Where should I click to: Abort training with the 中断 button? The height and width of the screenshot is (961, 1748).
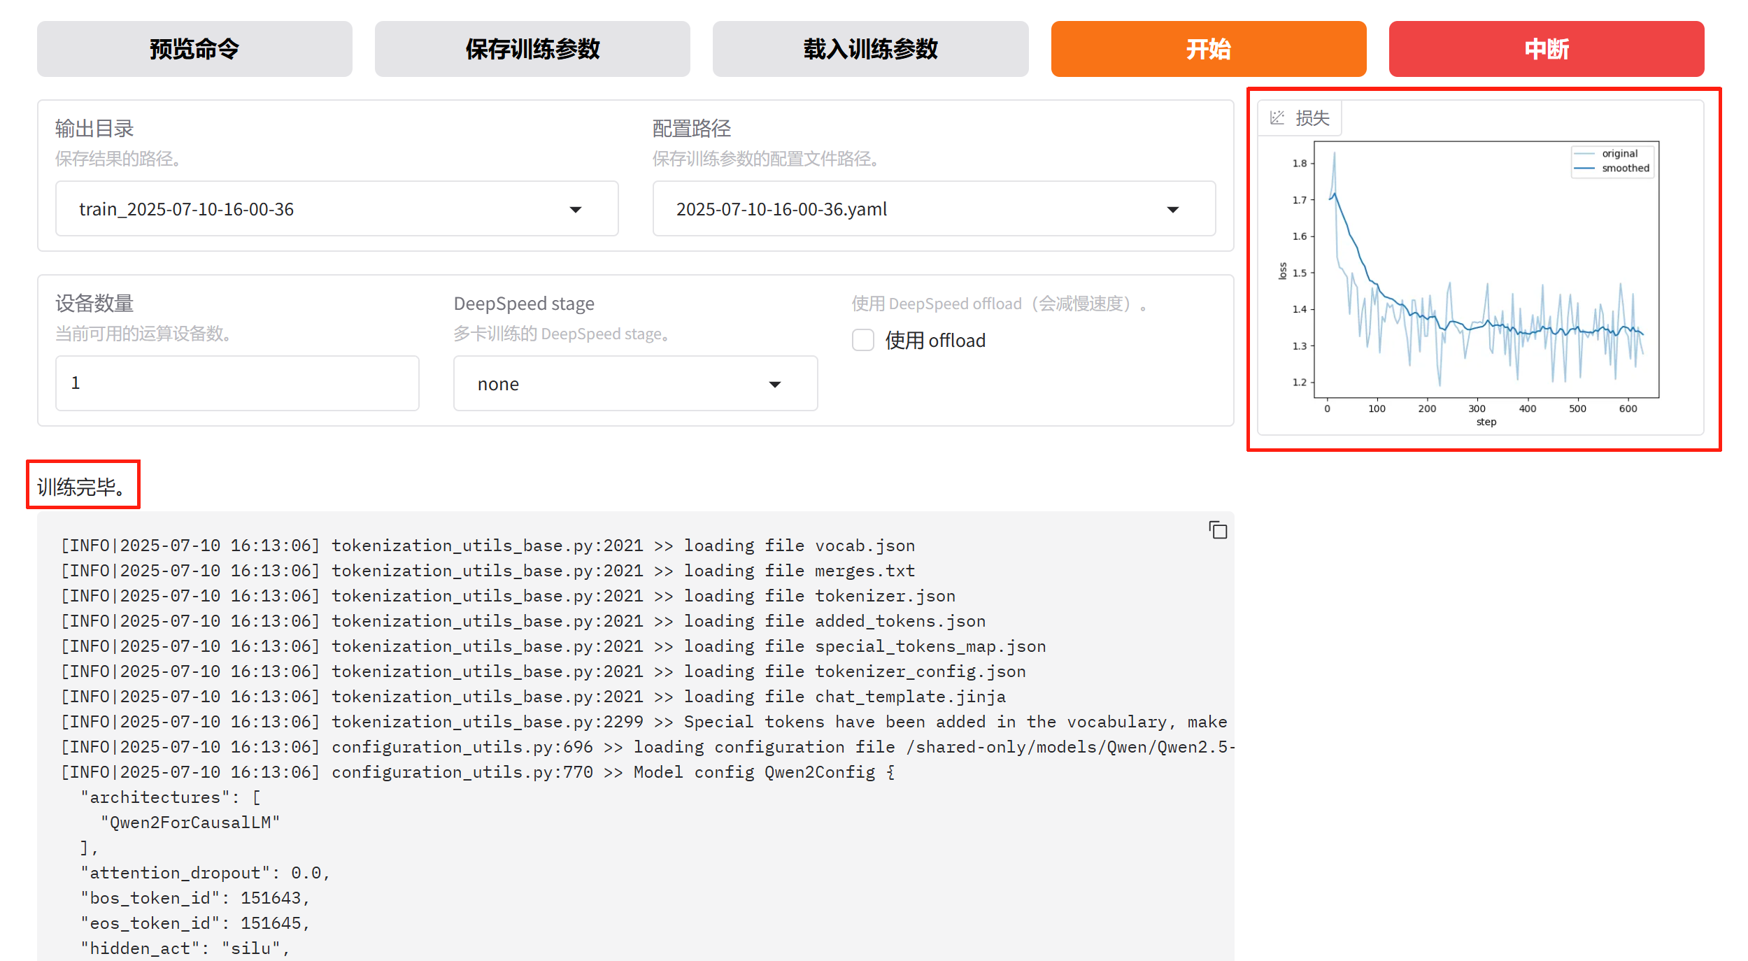point(1546,49)
